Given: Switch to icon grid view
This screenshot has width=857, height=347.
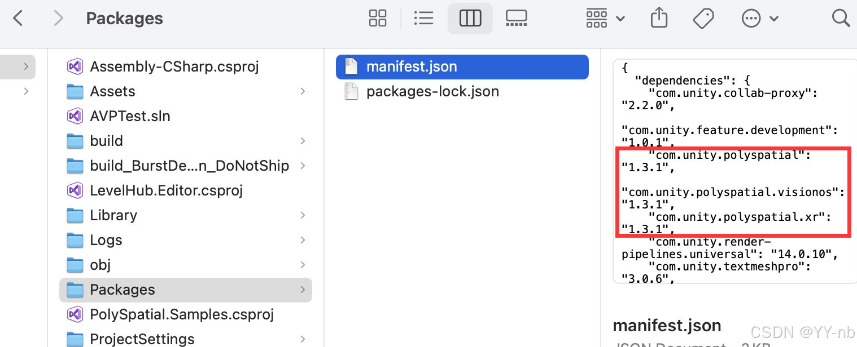Looking at the screenshot, I should tap(378, 19).
